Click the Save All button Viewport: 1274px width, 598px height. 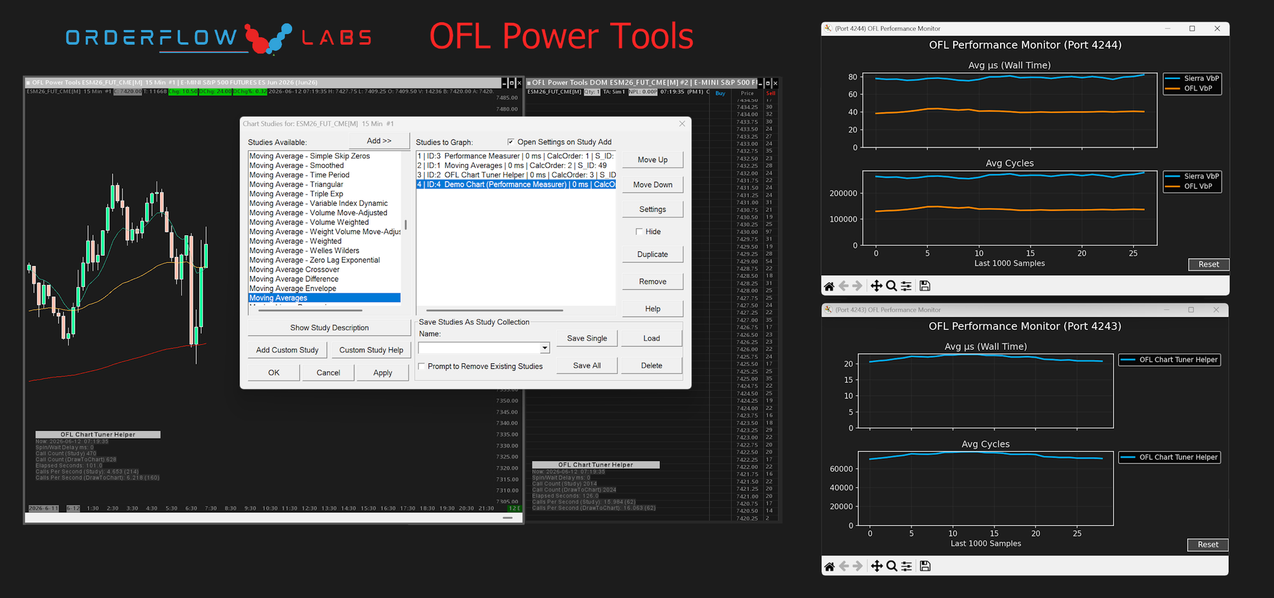coord(587,365)
